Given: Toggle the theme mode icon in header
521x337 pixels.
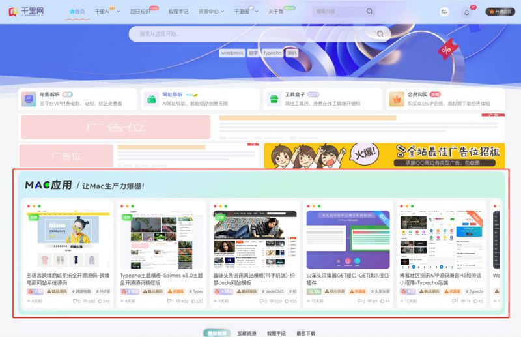Looking at the screenshot, I should (x=444, y=12).
